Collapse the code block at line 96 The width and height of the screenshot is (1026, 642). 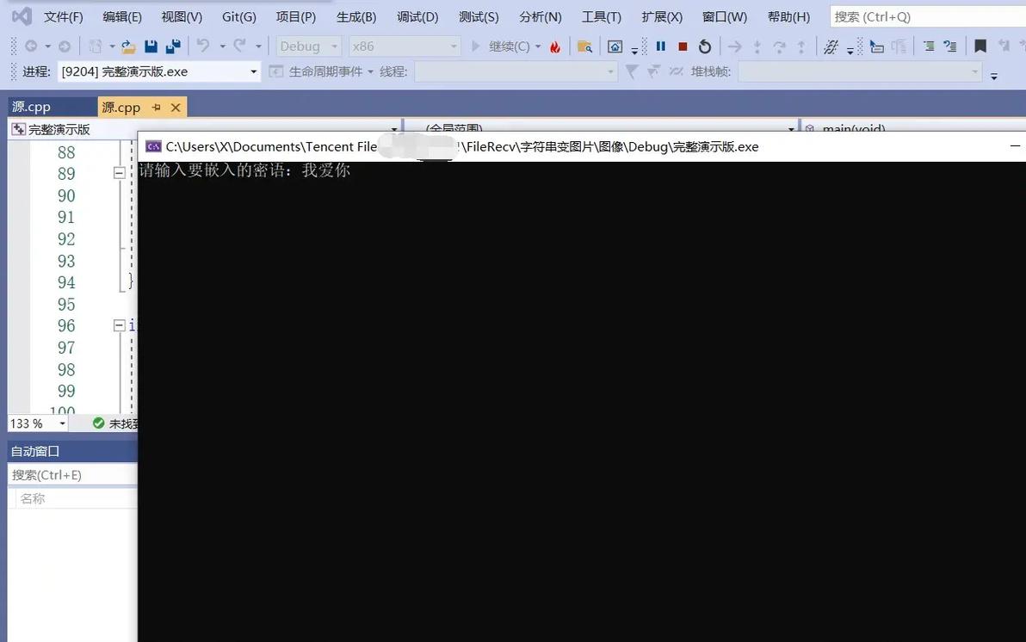(119, 325)
